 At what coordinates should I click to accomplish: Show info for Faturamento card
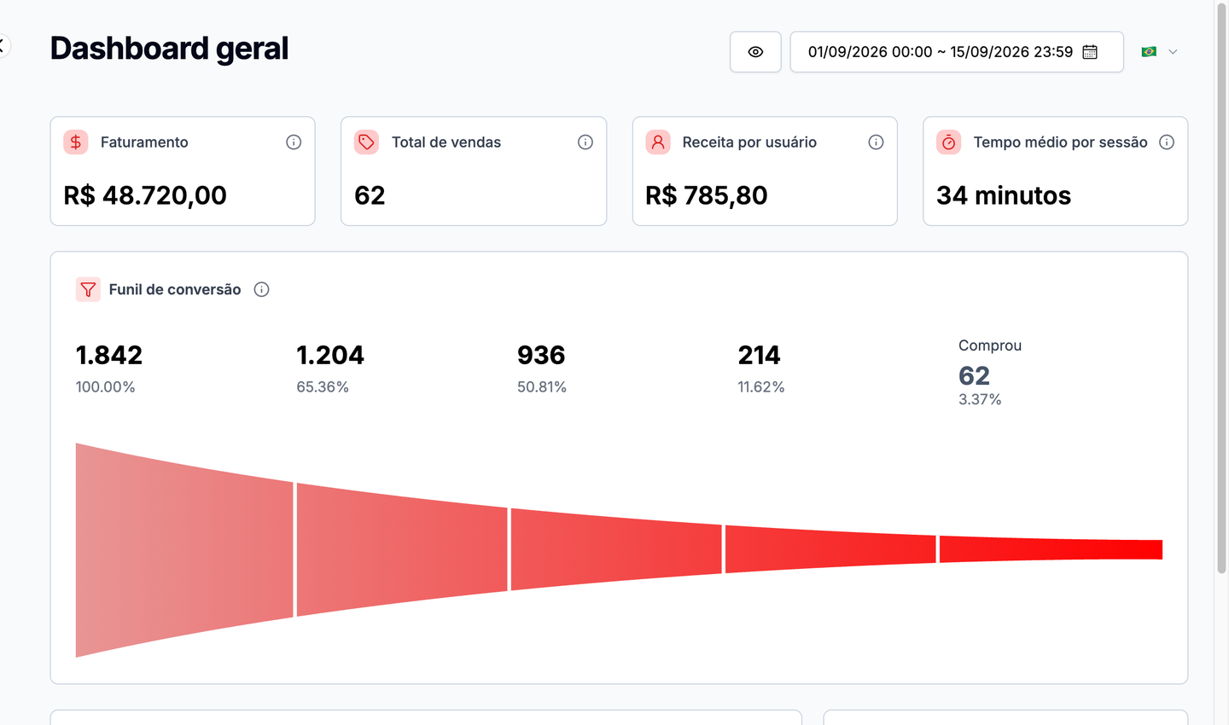294,142
